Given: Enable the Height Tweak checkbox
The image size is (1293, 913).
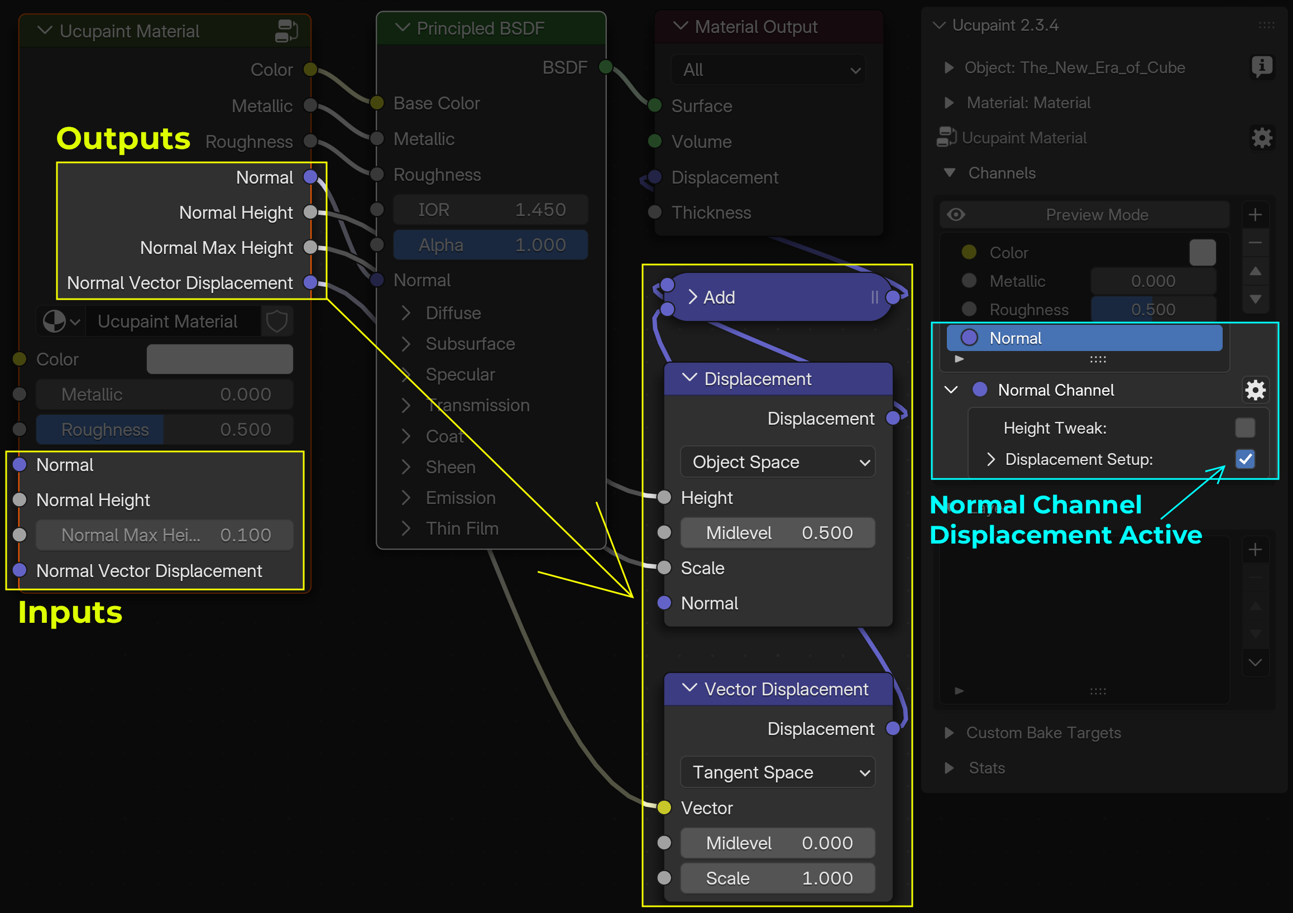Looking at the screenshot, I should 1245,428.
